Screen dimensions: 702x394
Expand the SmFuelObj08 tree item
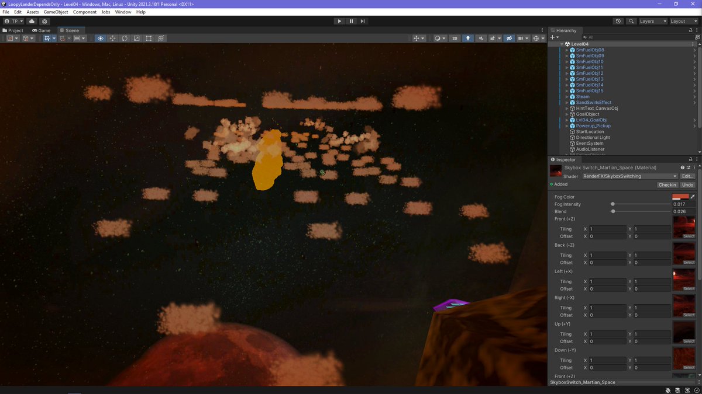[566, 50]
